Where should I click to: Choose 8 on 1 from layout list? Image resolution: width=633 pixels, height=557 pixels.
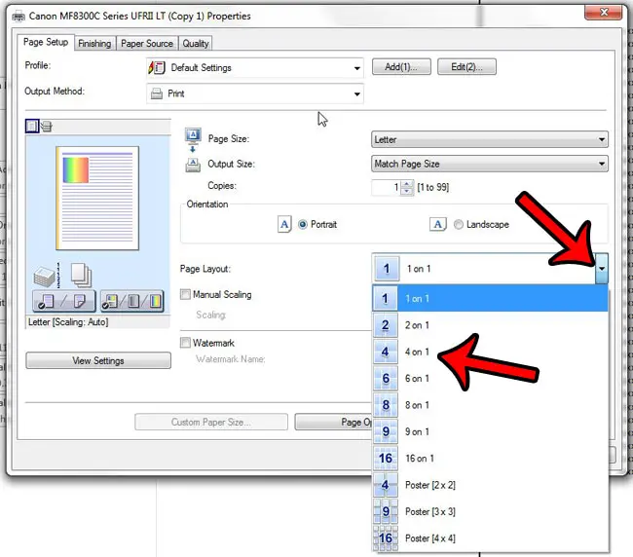click(490, 405)
